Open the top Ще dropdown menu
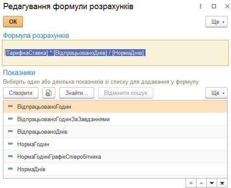Screen dimensions: 231x188 click(216, 22)
